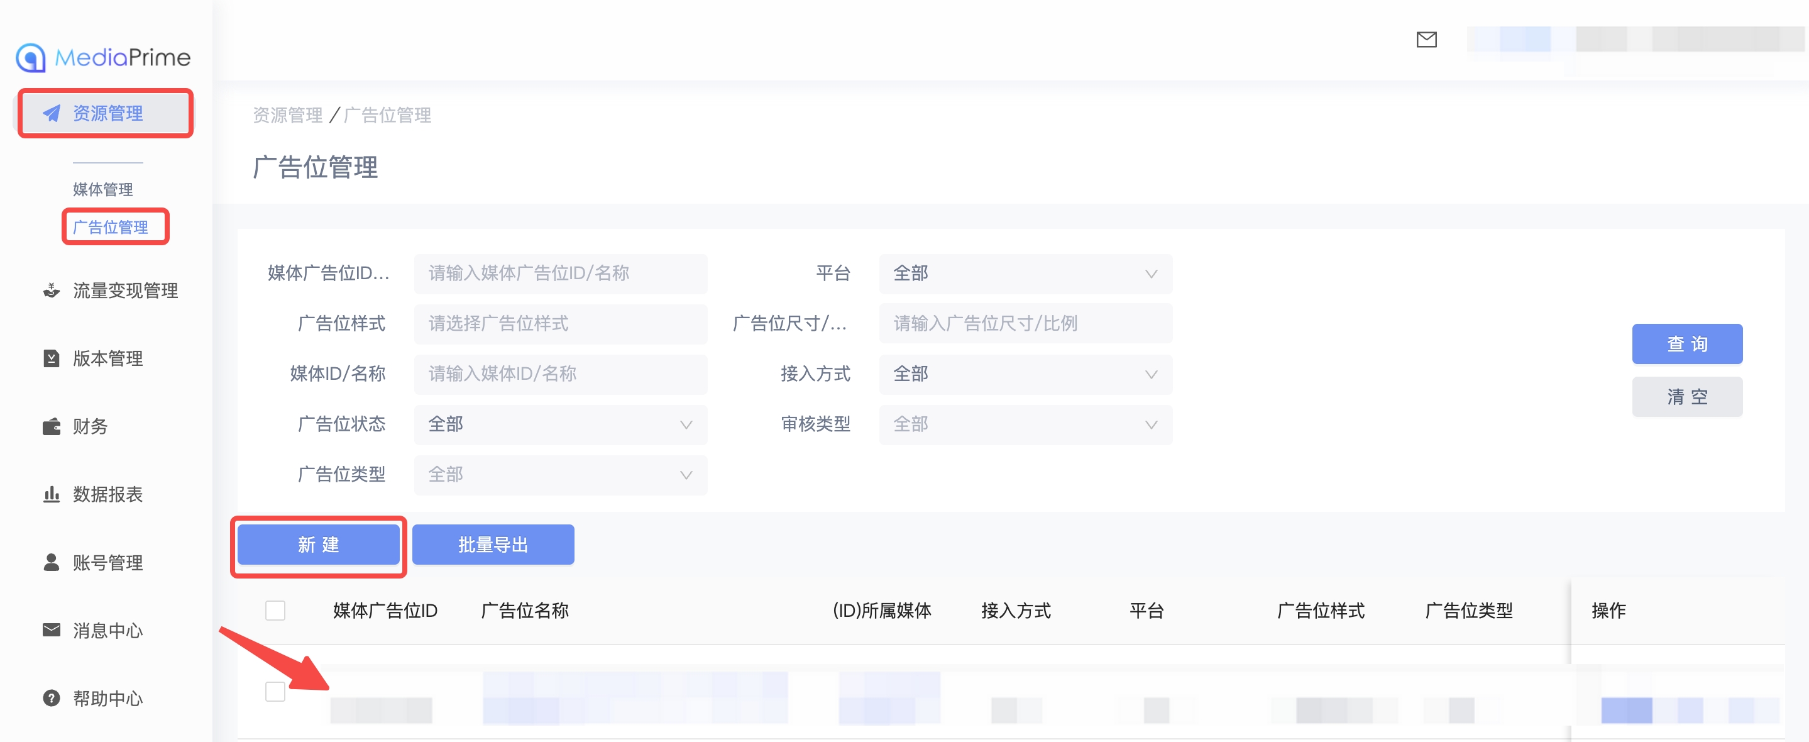The width and height of the screenshot is (1809, 742).
Task: Click the 消息中心 envelope icon
Action: point(52,629)
